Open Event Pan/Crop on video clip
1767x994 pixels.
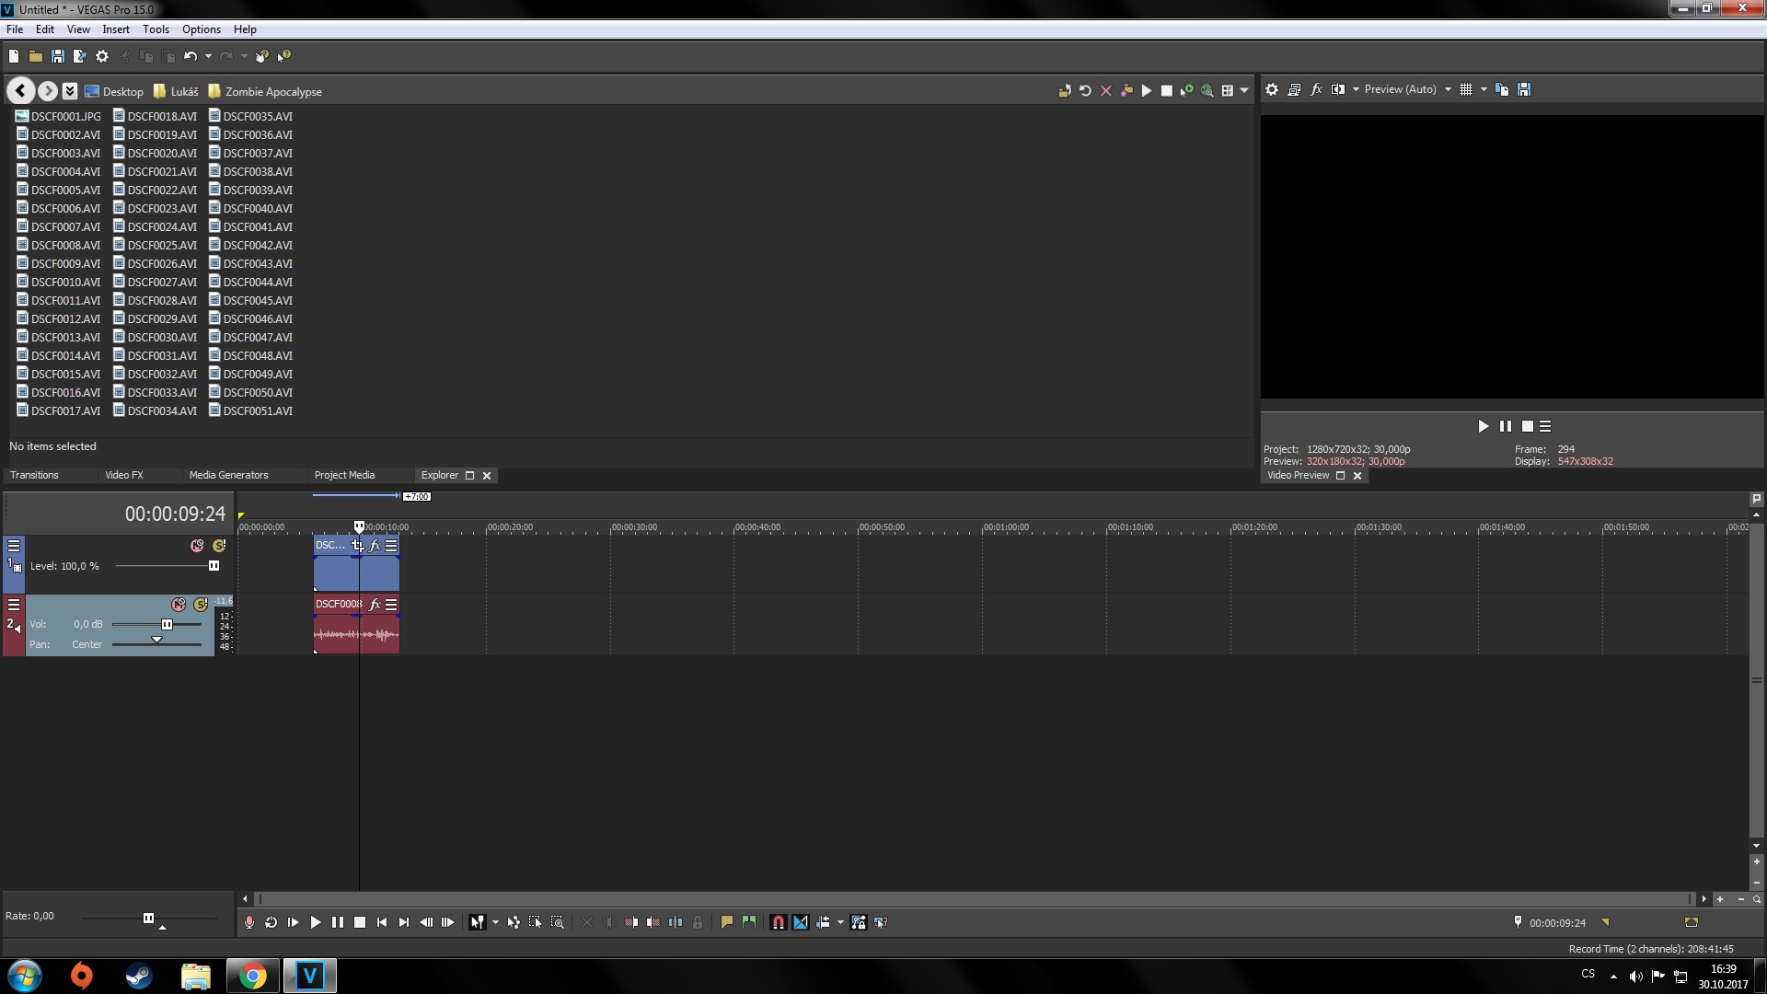point(357,546)
